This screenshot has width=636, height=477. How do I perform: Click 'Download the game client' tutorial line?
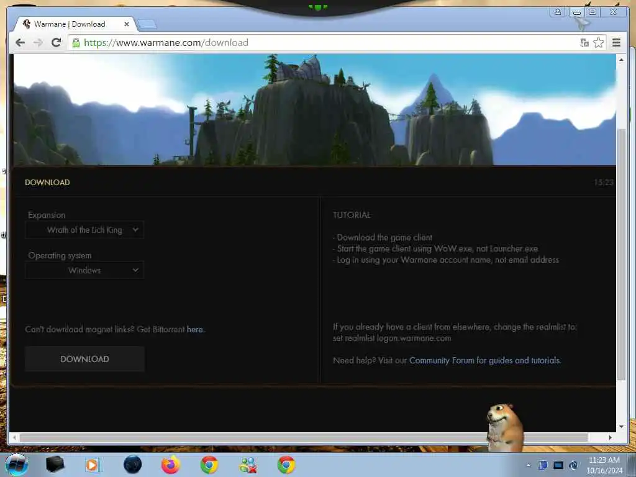pos(384,237)
